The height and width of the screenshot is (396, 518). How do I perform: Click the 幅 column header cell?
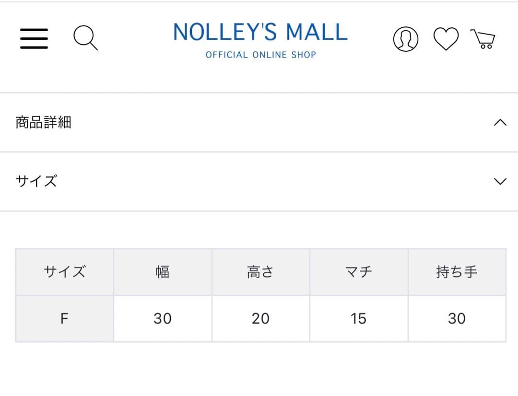[x=163, y=272]
